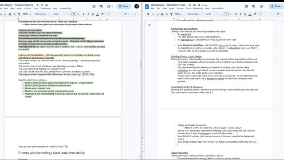Open version history in the left window
This screenshot has width=284, height=160.
pos(94,6)
